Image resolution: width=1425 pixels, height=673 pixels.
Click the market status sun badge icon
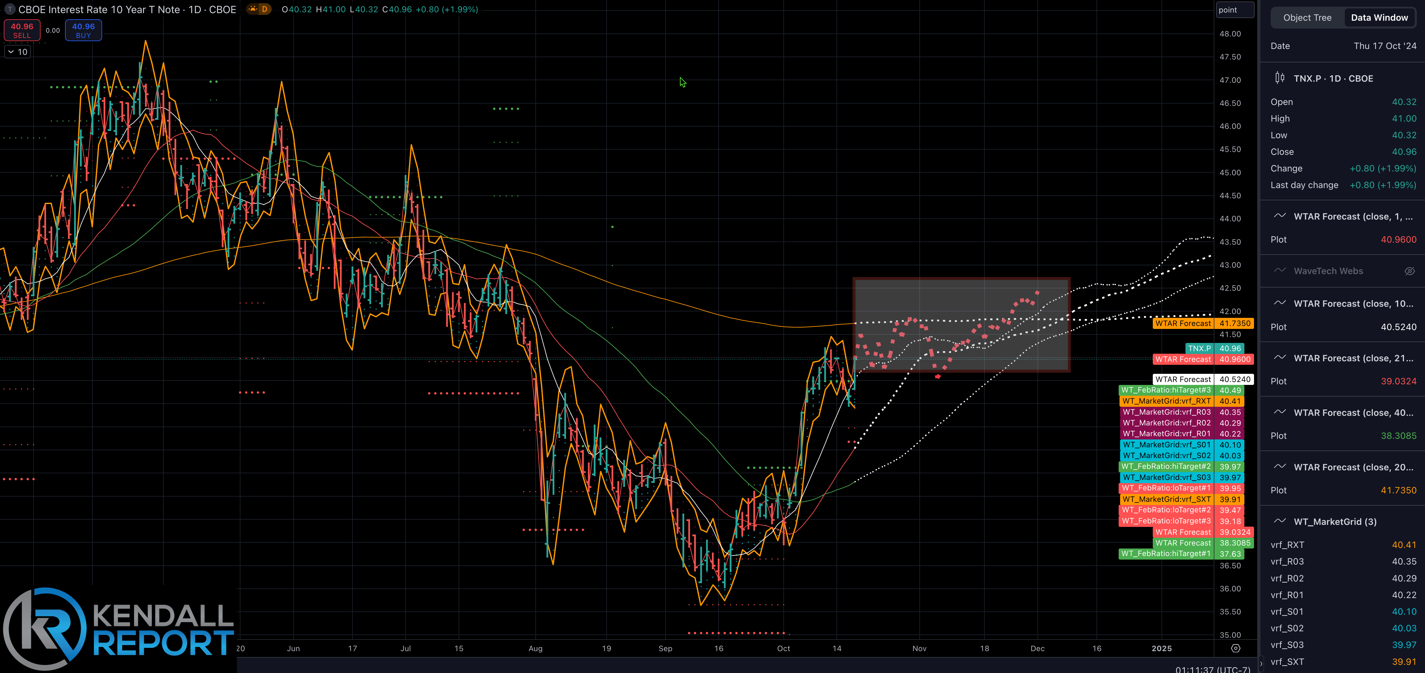click(x=253, y=9)
